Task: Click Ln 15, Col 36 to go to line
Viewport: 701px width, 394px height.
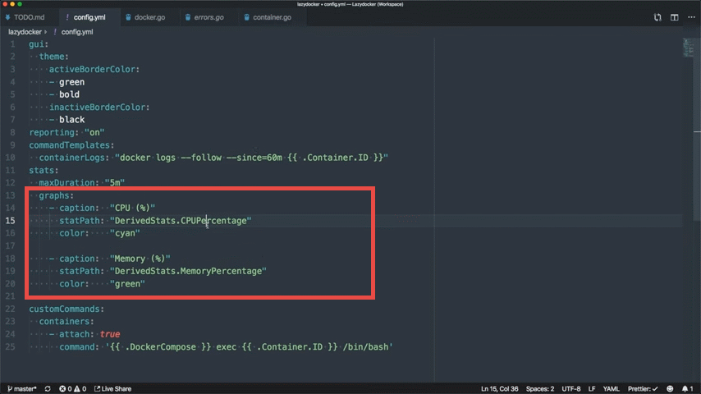Action: pos(499,388)
